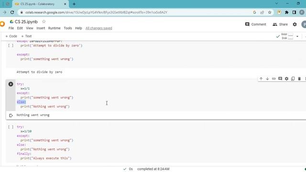This screenshot has width=306, height=172.
Task: Open the browser Extensions puzzle icon
Action: click(x=286, y=12)
